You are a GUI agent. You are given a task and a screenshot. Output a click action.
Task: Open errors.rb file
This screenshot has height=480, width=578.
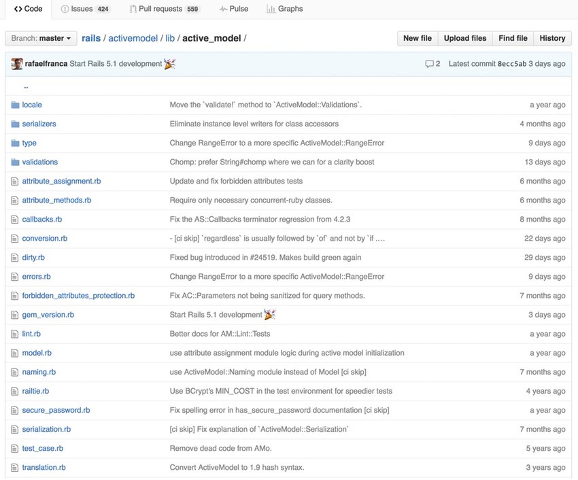[36, 277]
